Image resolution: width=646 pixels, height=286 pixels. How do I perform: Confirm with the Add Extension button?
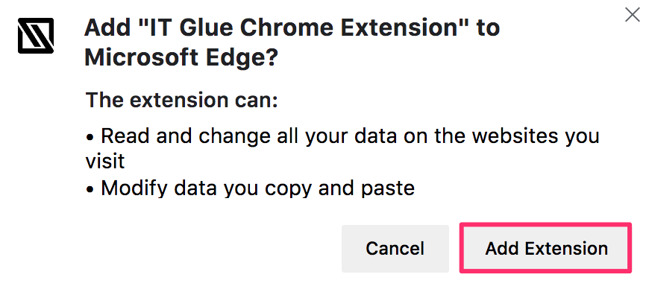pos(546,249)
